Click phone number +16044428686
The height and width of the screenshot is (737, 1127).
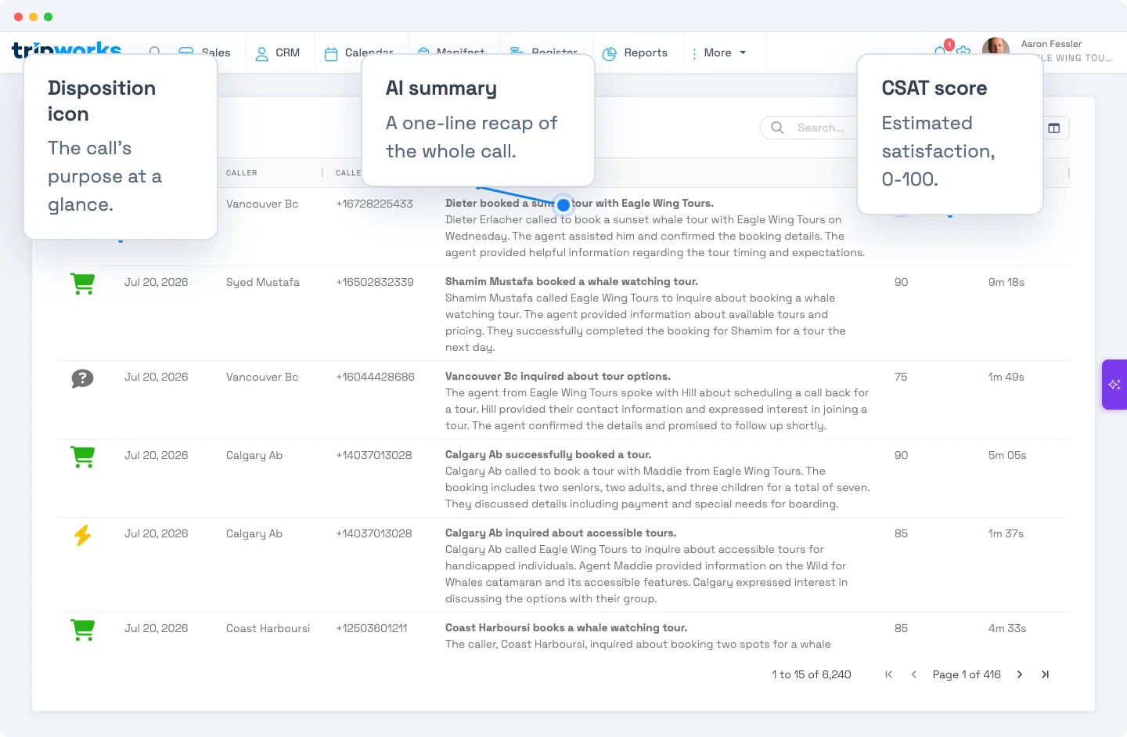point(376,377)
